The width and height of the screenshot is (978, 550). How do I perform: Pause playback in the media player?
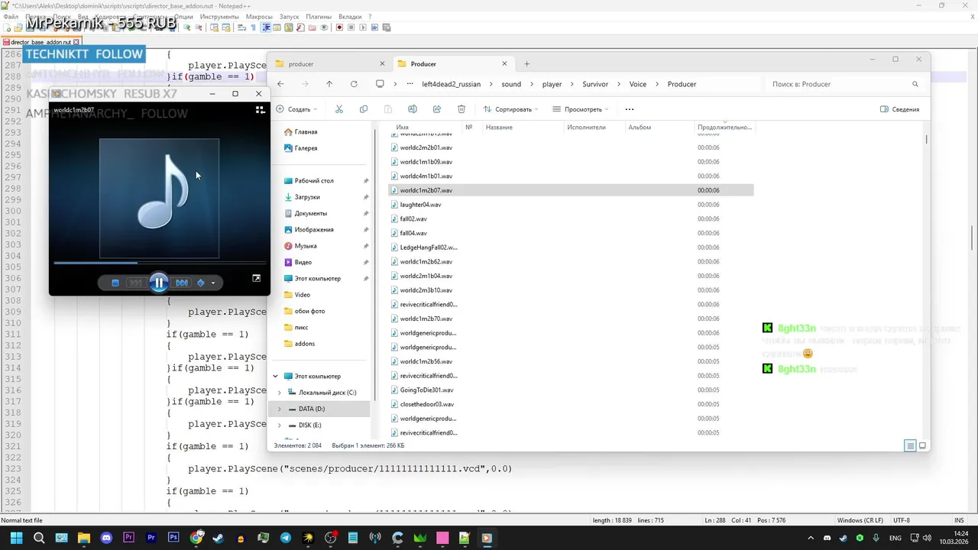159,283
